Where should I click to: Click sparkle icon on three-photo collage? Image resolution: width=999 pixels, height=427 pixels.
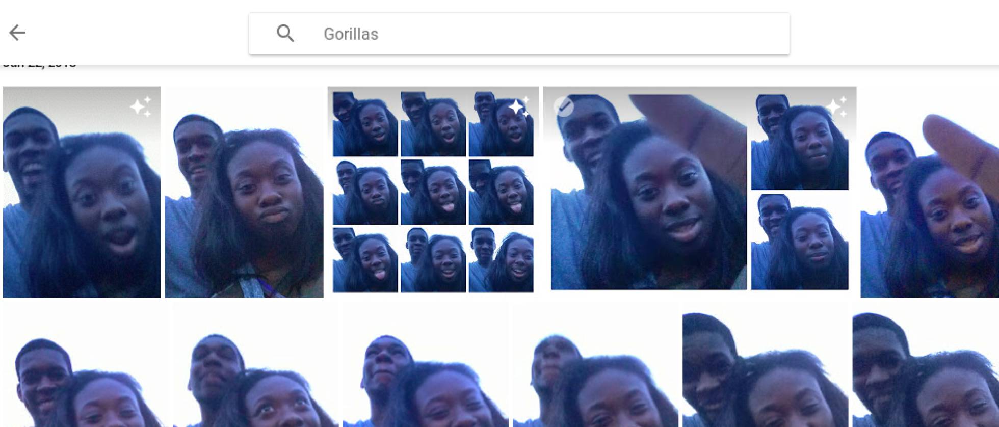pyautogui.click(x=836, y=106)
